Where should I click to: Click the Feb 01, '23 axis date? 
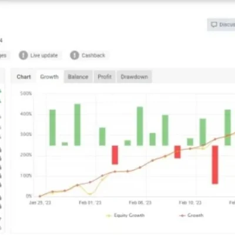click(90, 203)
